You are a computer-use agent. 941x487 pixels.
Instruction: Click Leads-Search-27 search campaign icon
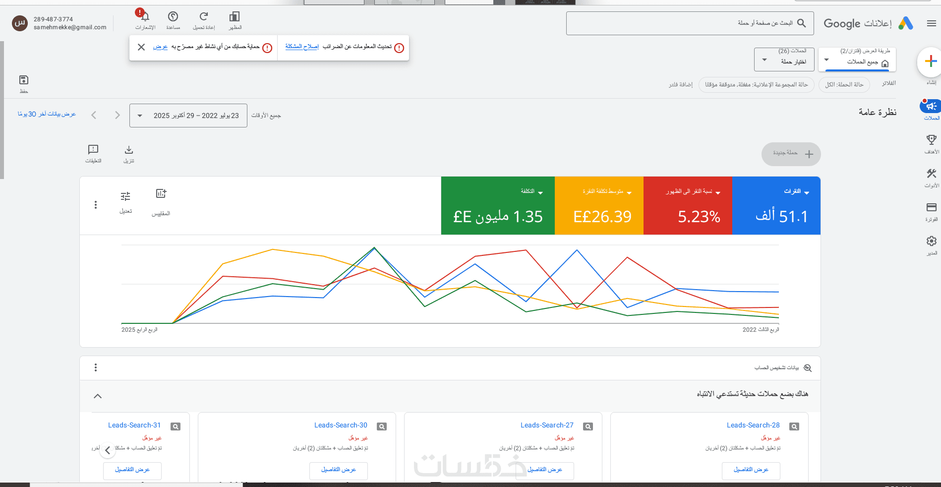(588, 426)
